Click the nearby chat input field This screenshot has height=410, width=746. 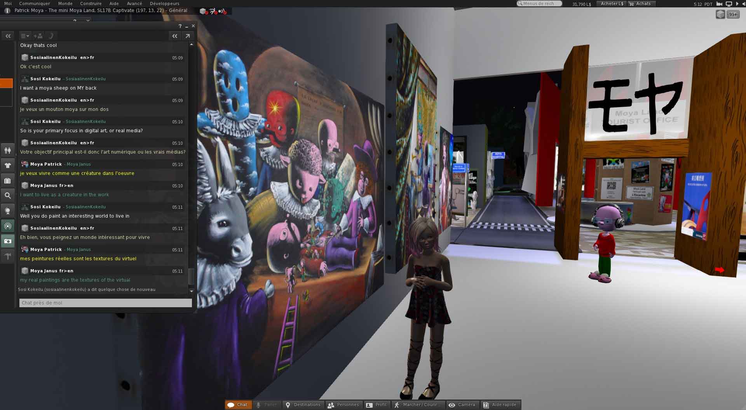(x=105, y=303)
